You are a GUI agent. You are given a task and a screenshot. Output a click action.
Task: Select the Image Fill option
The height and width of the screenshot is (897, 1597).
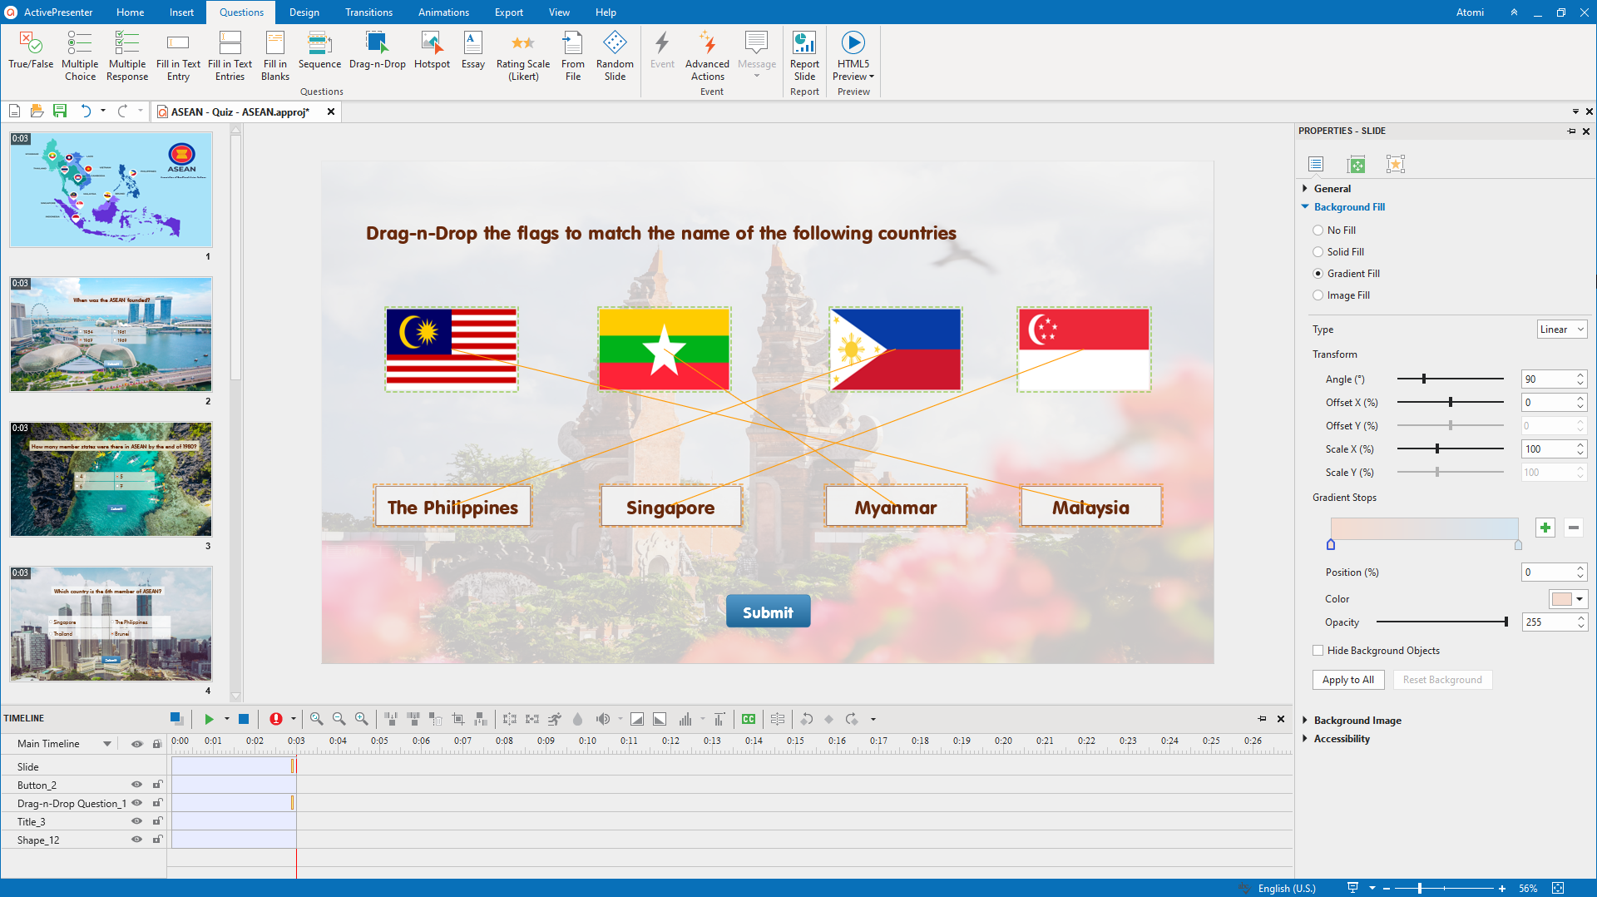(1318, 295)
